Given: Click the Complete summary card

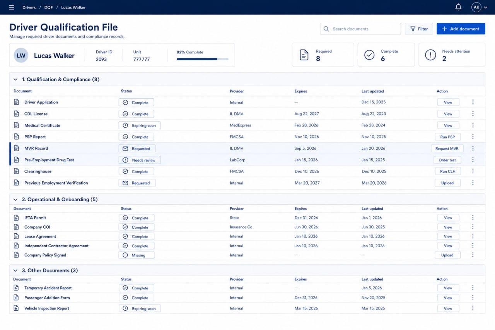Looking at the screenshot, I should tap(386, 55).
